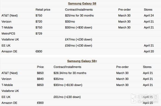The width and height of the screenshot is (161, 106).
Task: Click the $720 Verizon S8 price
Action: 39,22
